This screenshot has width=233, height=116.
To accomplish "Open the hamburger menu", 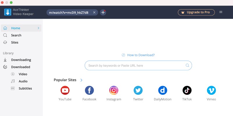I will 221,12.
